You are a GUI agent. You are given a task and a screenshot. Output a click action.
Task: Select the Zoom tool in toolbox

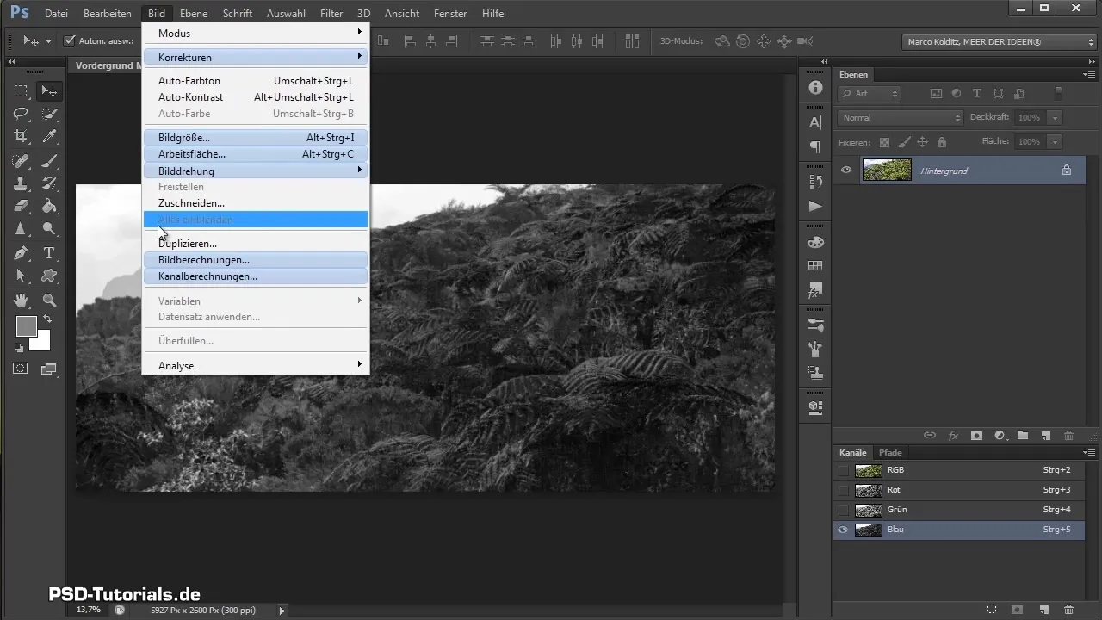click(x=50, y=300)
